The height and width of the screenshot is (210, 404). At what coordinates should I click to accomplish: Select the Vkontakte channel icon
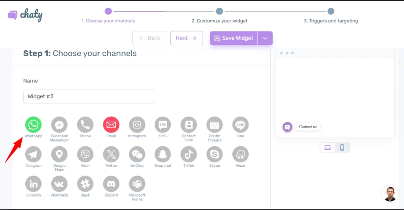pos(59,184)
